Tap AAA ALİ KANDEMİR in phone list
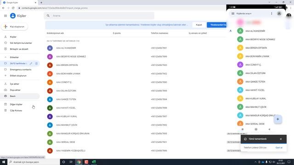294x165 pixels. 255,31
